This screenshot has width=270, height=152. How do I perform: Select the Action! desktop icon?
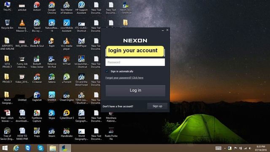(37, 6)
